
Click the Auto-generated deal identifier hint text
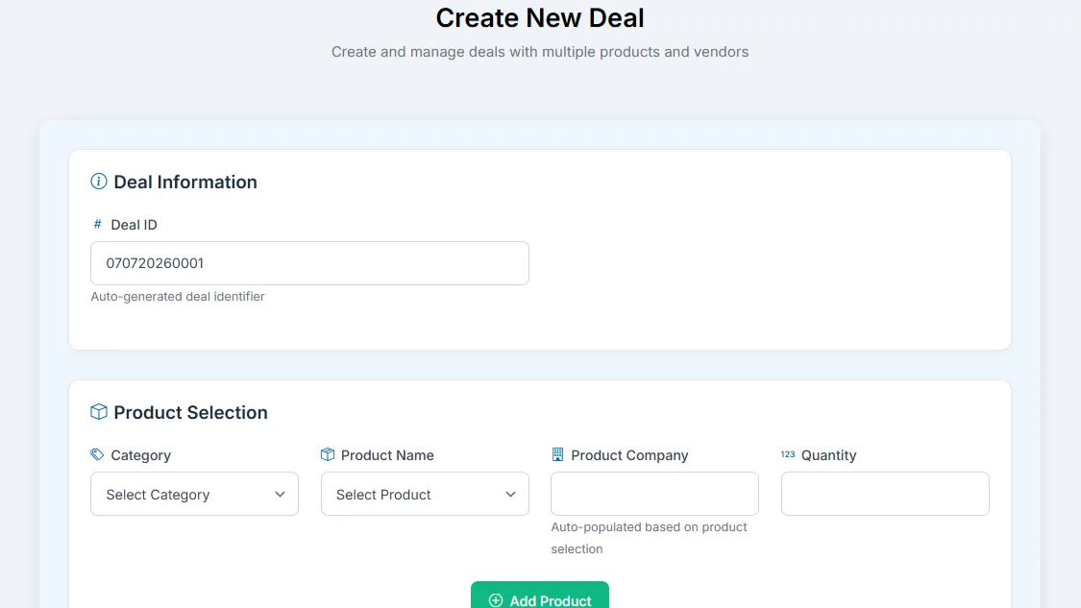(x=178, y=297)
